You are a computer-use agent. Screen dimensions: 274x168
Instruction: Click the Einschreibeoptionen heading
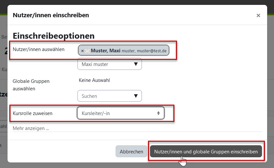point(54,36)
